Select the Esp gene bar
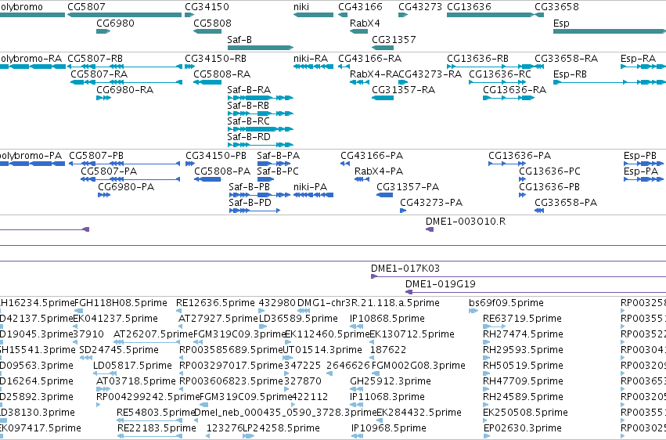This screenshot has height=440, width=666. coord(610,31)
